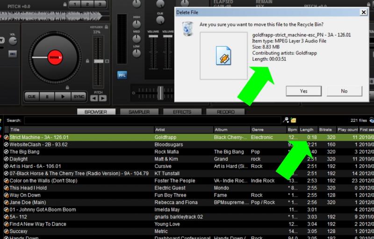Cancel deletion with the No button
Image resolution: width=374 pixels, height=239 pixels.
pos(344,91)
